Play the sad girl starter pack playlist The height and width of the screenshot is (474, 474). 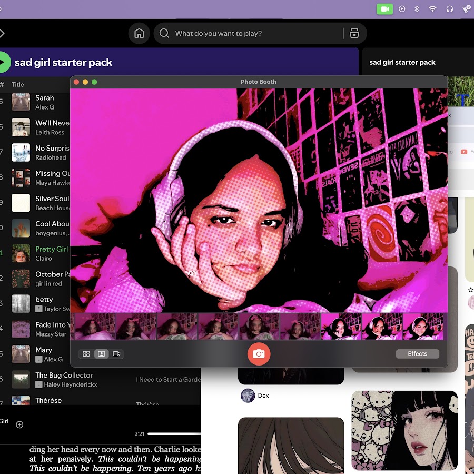(3, 62)
